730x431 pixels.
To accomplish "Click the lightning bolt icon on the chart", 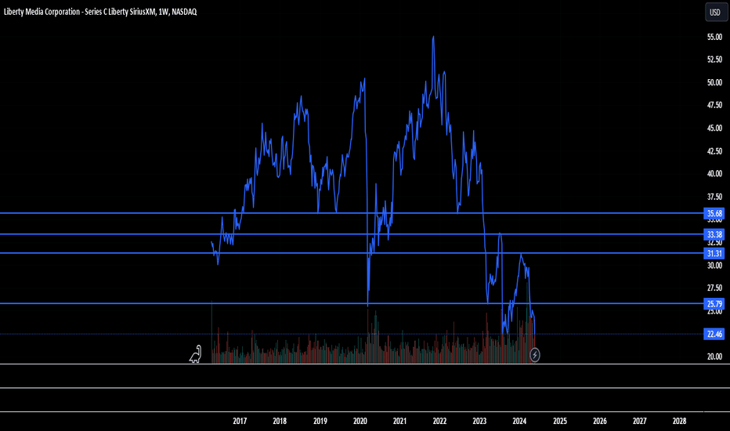I will coord(535,355).
